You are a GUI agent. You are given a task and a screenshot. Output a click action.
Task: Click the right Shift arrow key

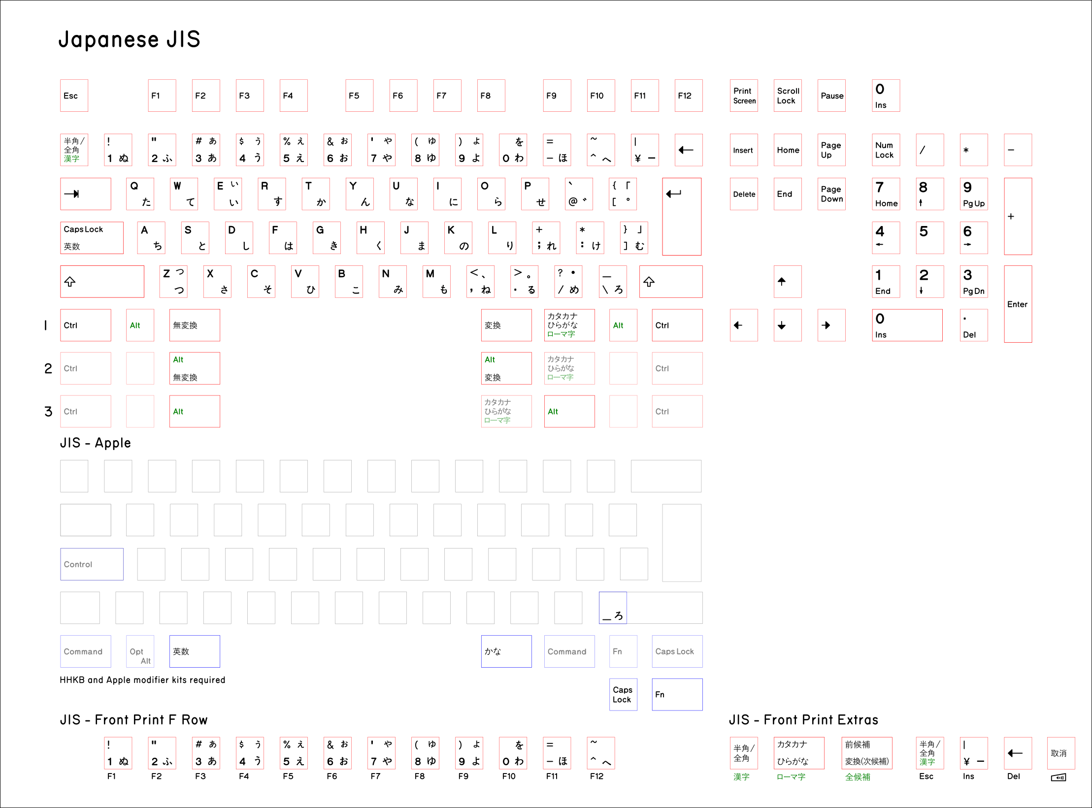(670, 282)
